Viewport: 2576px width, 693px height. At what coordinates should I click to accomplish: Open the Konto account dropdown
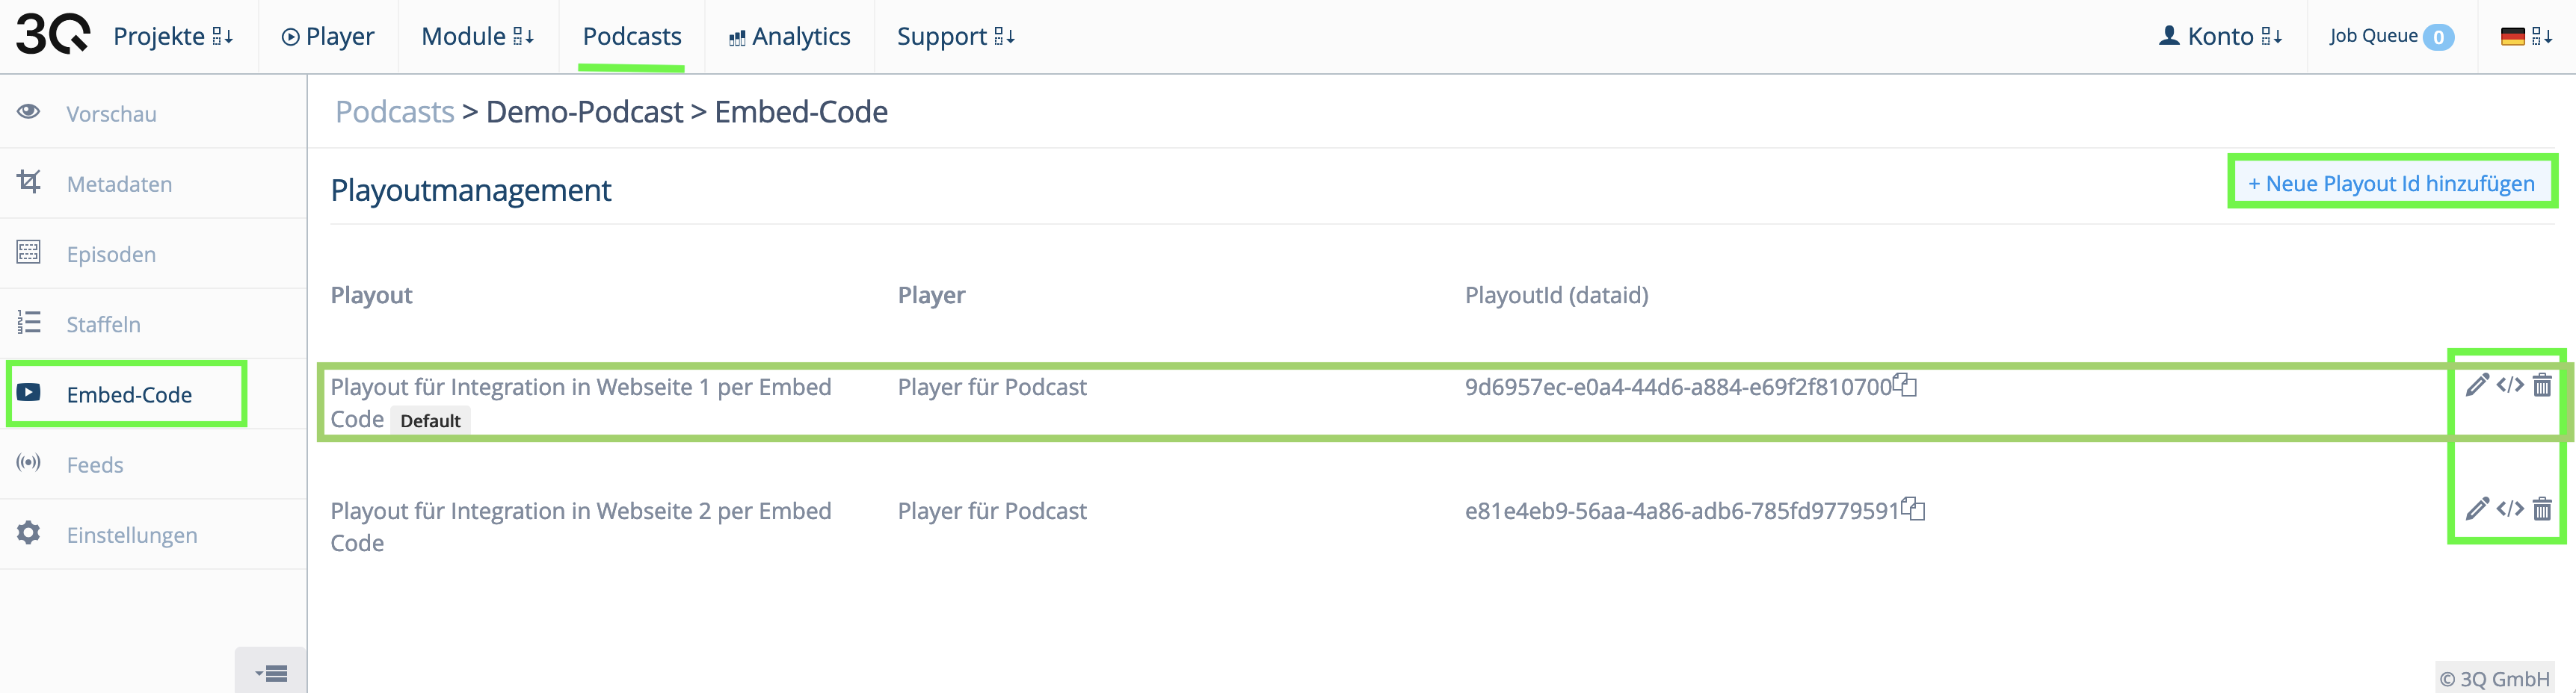pos(2220,36)
